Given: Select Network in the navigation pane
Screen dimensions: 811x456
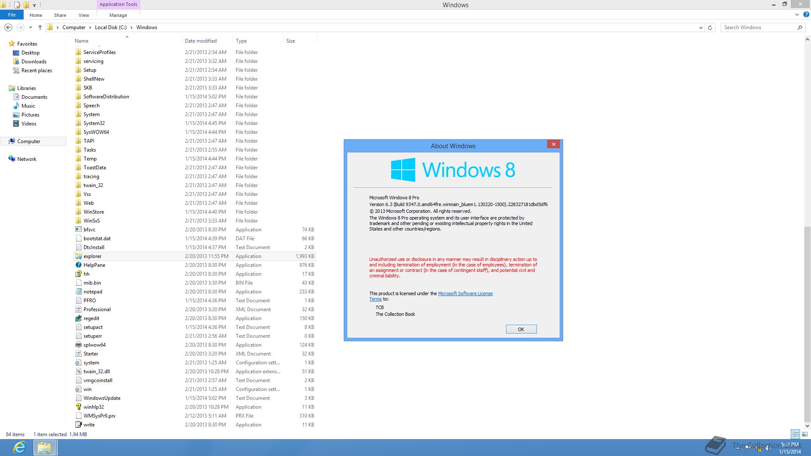Looking at the screenshot, I should (27, 159).
